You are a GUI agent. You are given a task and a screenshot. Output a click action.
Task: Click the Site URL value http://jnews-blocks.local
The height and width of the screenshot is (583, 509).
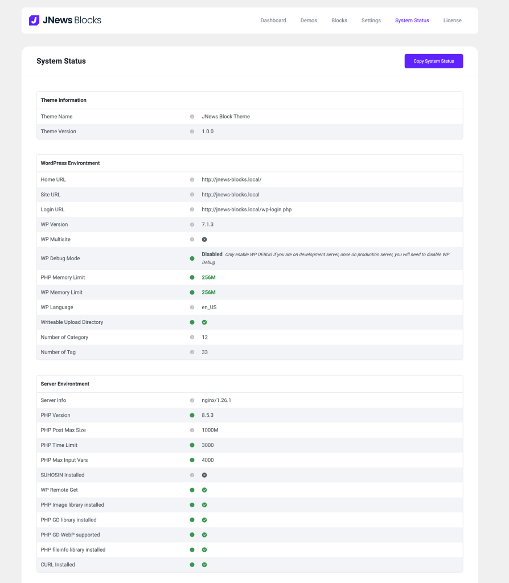(x=231, y=195)
